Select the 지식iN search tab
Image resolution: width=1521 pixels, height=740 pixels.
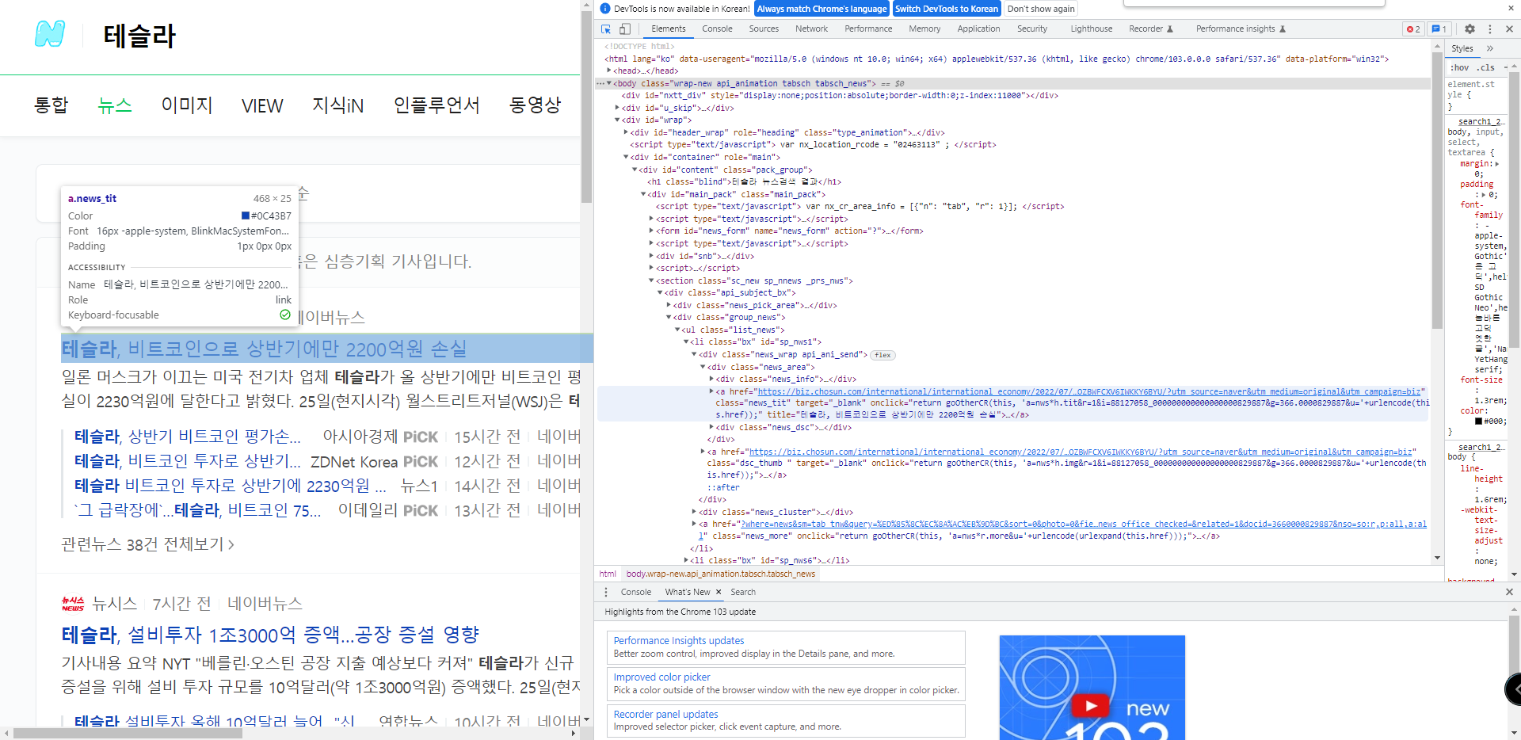coord(337,105)
